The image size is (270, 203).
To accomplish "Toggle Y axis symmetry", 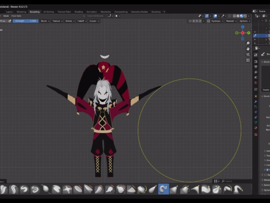I will point(197,21).
